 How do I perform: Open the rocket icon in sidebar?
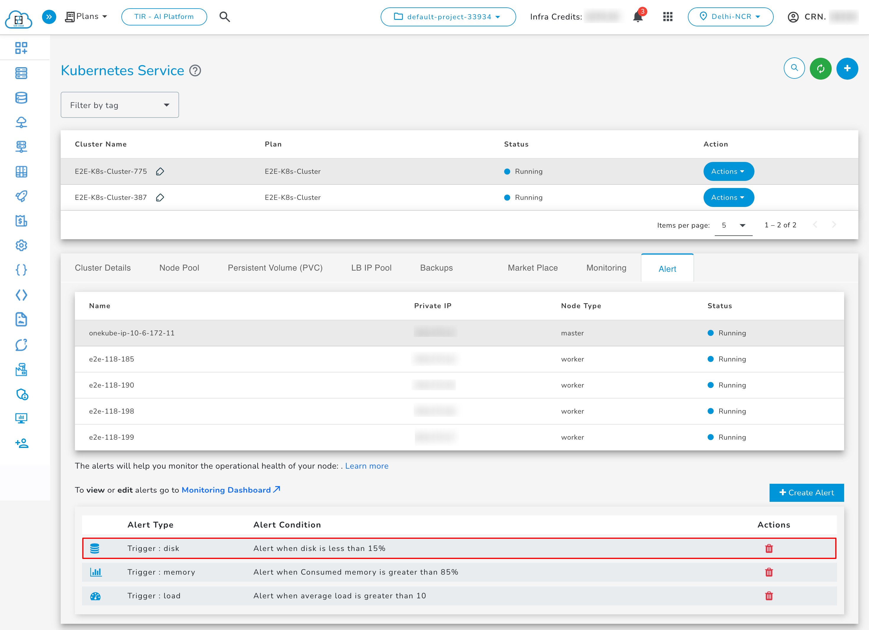[21, 196]
